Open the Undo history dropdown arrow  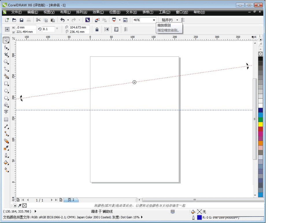(68, 20)
